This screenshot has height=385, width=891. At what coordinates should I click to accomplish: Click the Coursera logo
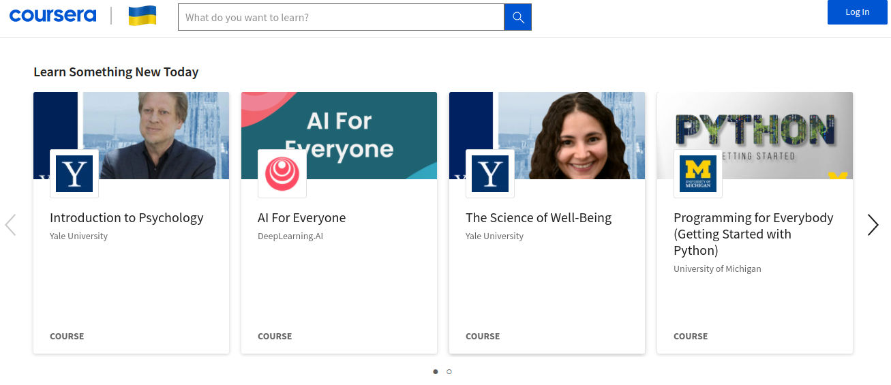click(52, 16)
